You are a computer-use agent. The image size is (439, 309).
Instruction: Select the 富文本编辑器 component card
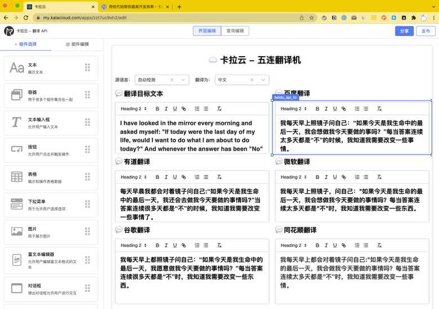51,260
